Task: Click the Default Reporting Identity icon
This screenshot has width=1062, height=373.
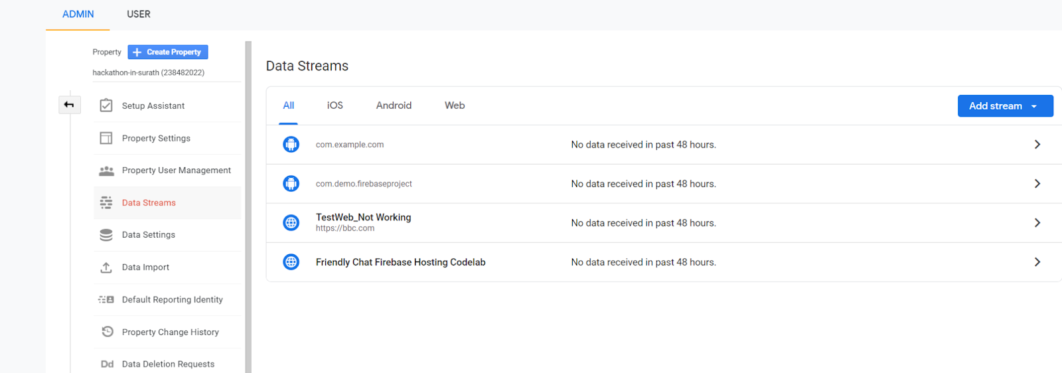Action: [106, 300]
